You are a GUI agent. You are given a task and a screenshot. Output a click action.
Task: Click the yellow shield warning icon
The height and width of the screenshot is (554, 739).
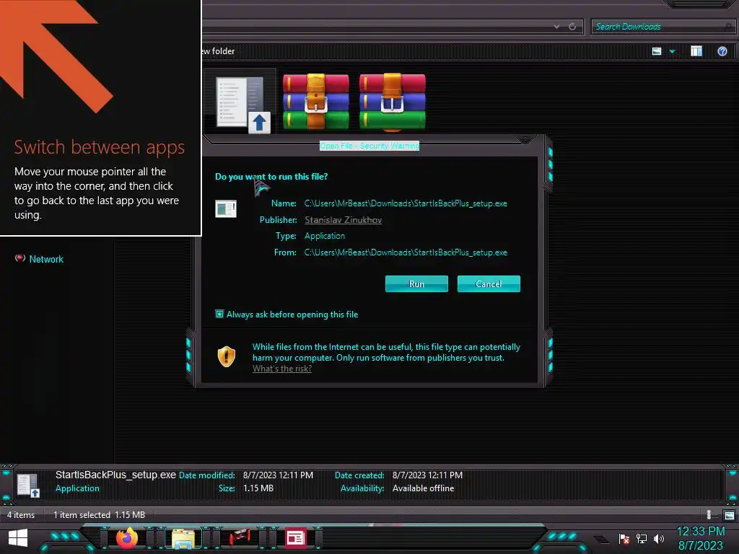pos(226,356)
